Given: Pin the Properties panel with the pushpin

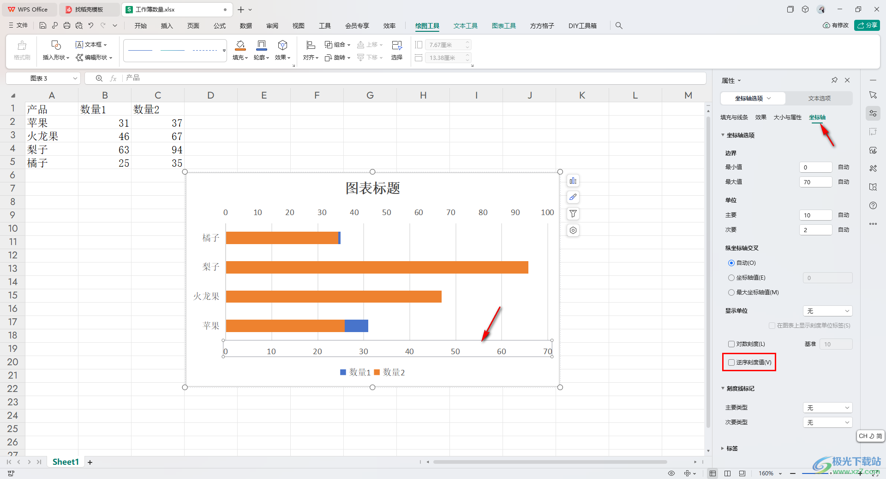Looking at the screenshot, I should tap(834, 80).
